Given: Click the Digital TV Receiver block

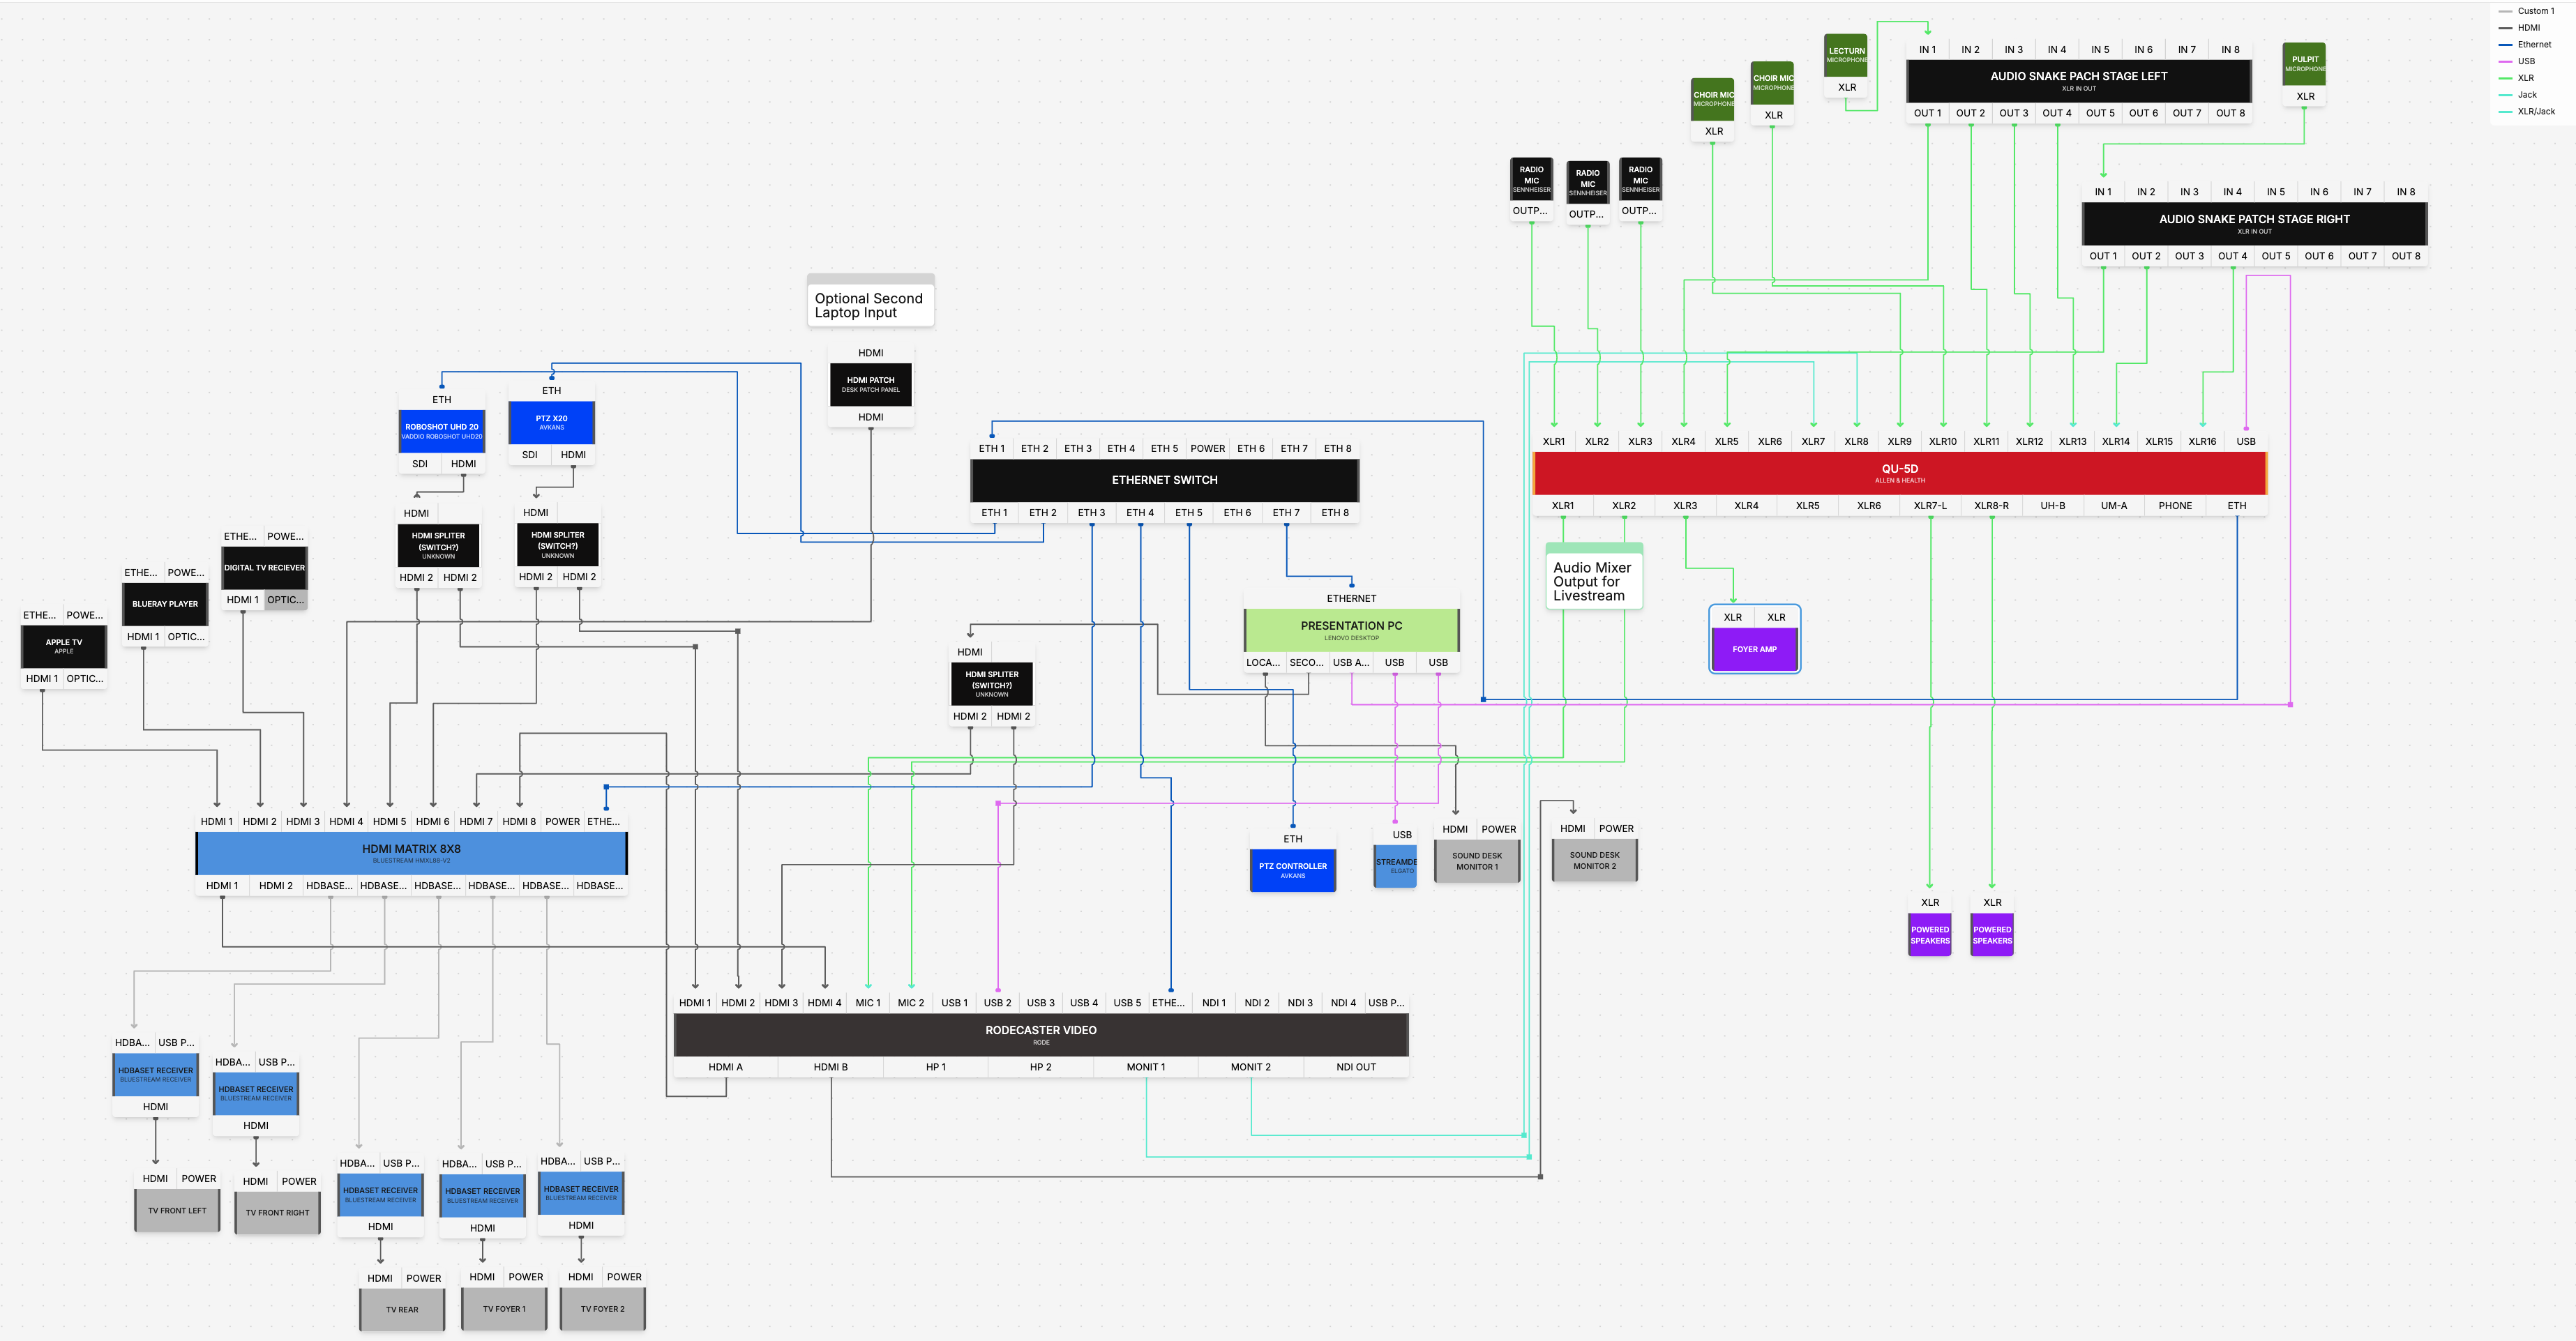Looking at the screenshot, I should coord(264,568).
